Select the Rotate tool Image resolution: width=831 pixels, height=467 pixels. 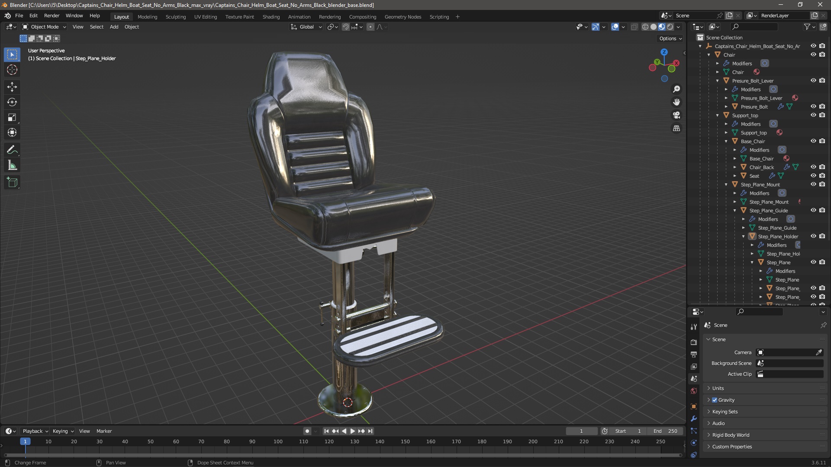[12, 102]
